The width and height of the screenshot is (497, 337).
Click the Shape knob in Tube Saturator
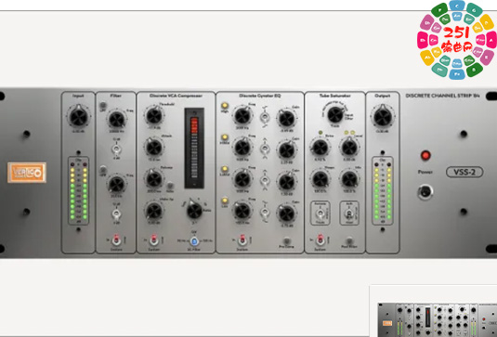pos(320,179)
